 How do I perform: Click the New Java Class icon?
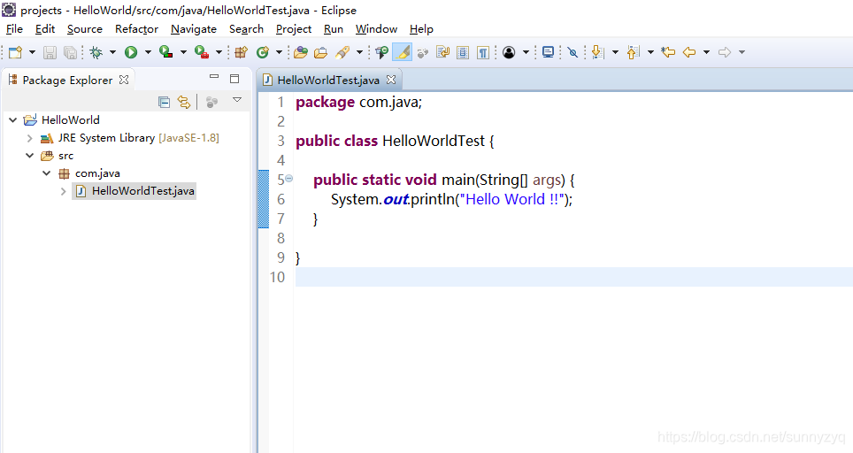pos(263,52)
